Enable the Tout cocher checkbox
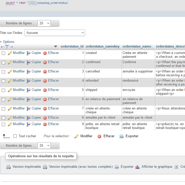This screenshot has height=185, width=185. 15,136
